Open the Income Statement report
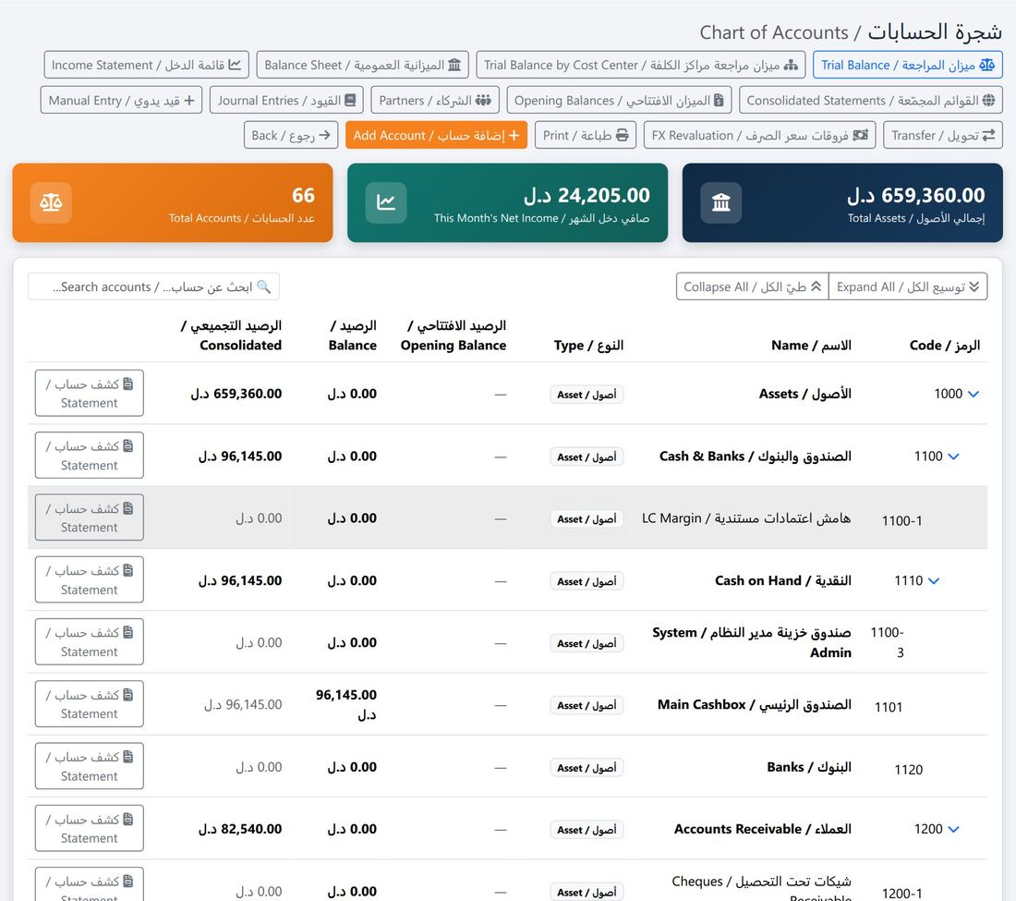 147,65
